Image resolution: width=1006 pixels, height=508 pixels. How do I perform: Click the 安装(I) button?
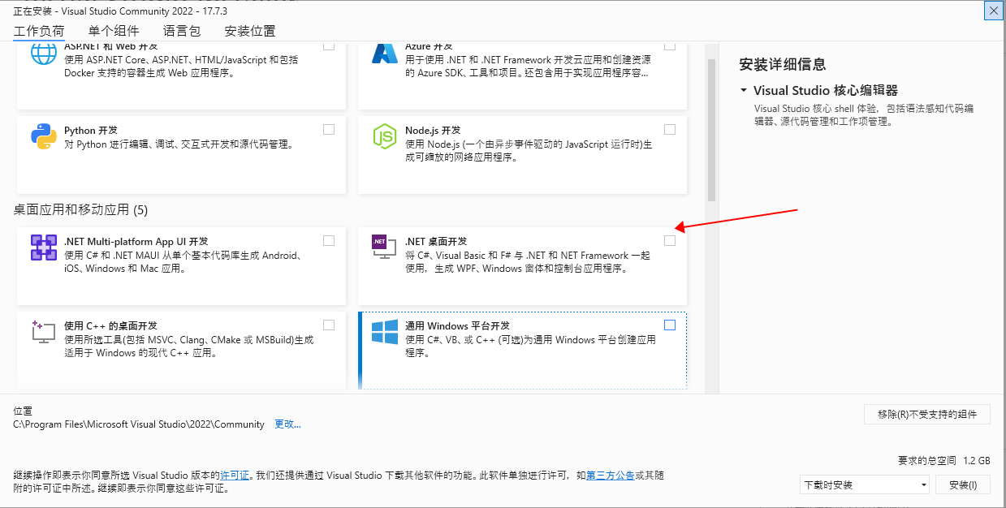963,485
